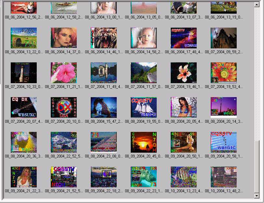Select the CQSSTV WA4GTC thumbnail

coord(224,142)
